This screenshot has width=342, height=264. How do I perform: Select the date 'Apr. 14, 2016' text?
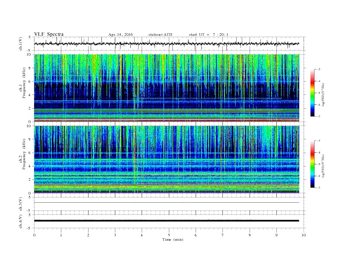pos(120,35)
